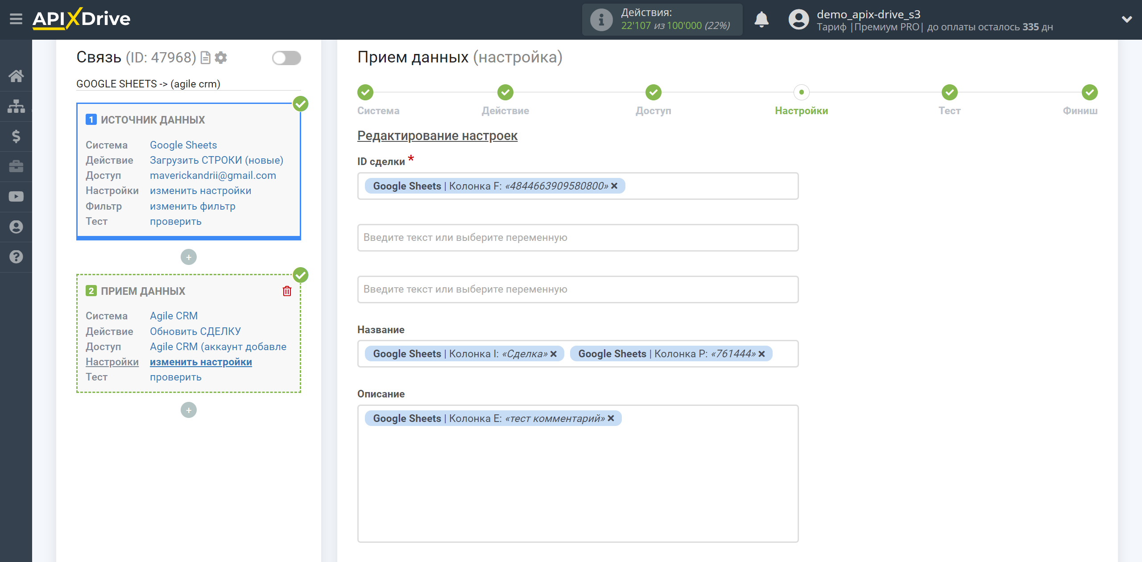Open Agile CRM system link
Image resolution: width=1142 pixels, height=562 pixels.
(174, 316)
